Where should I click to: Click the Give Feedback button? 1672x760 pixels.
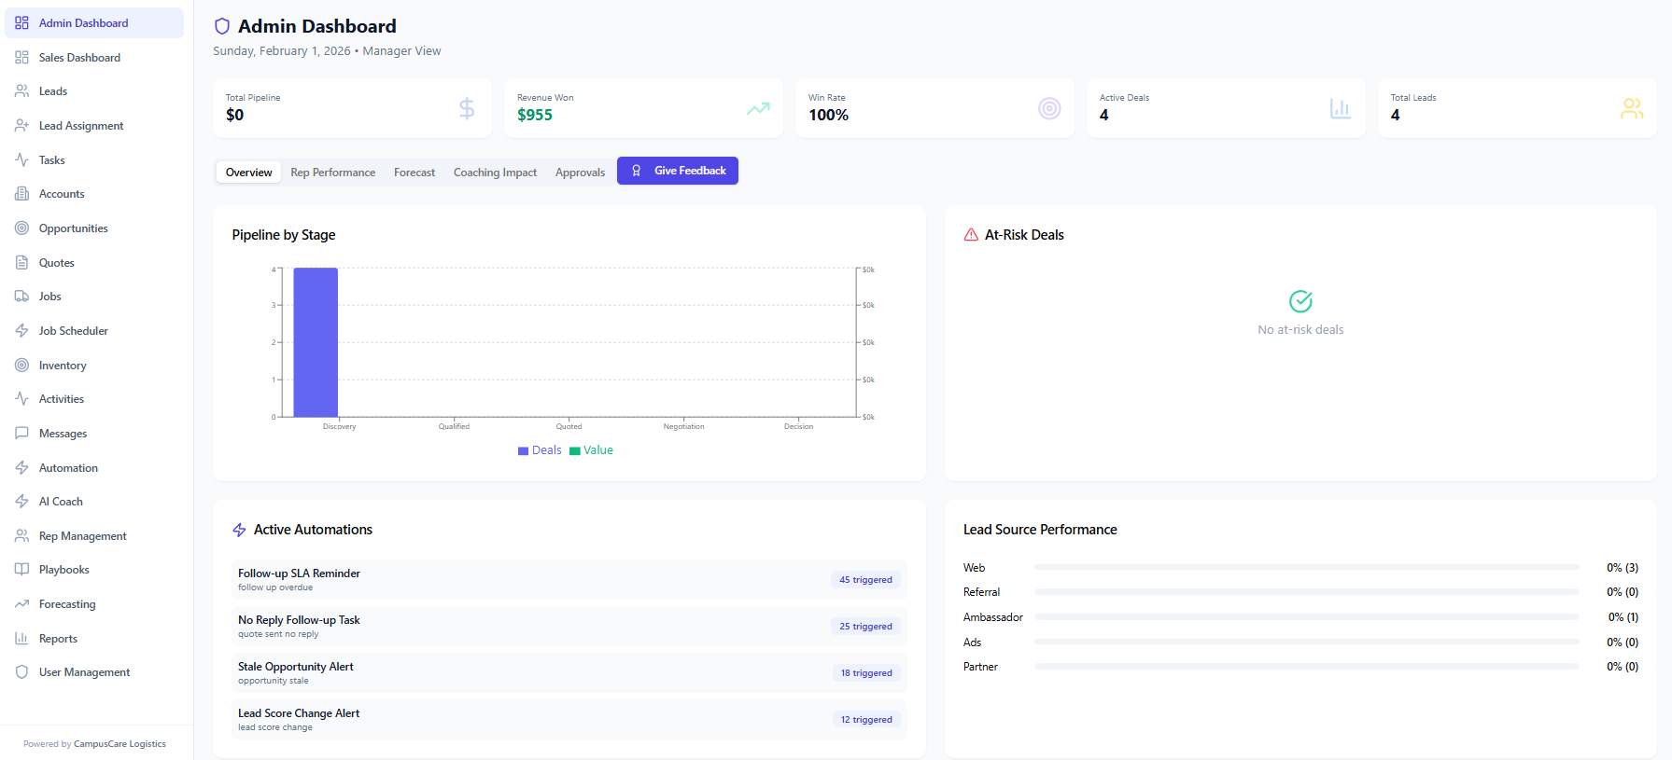click(x=678, y=171)
